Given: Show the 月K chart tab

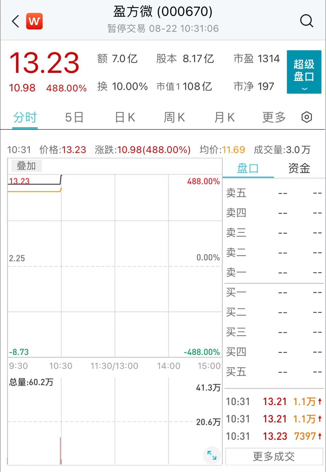Looking at the screenshot, I should click(x=224, y=117).
